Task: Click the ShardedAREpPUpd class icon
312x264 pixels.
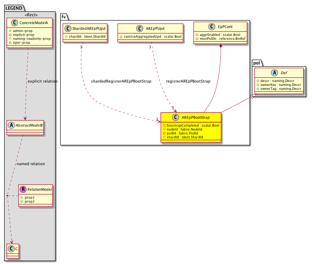Action: [x=68, y=29]
